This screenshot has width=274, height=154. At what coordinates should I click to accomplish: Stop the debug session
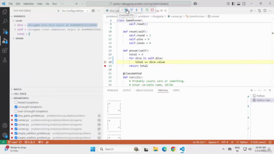click(x=152, y=10)
